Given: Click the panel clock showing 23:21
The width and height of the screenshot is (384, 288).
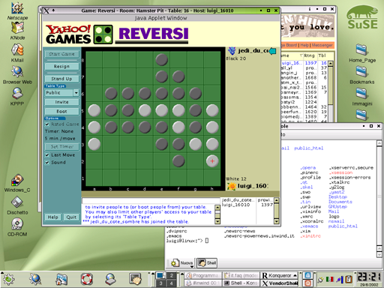Looking at the screenshot, I should (x=369, y=277).
